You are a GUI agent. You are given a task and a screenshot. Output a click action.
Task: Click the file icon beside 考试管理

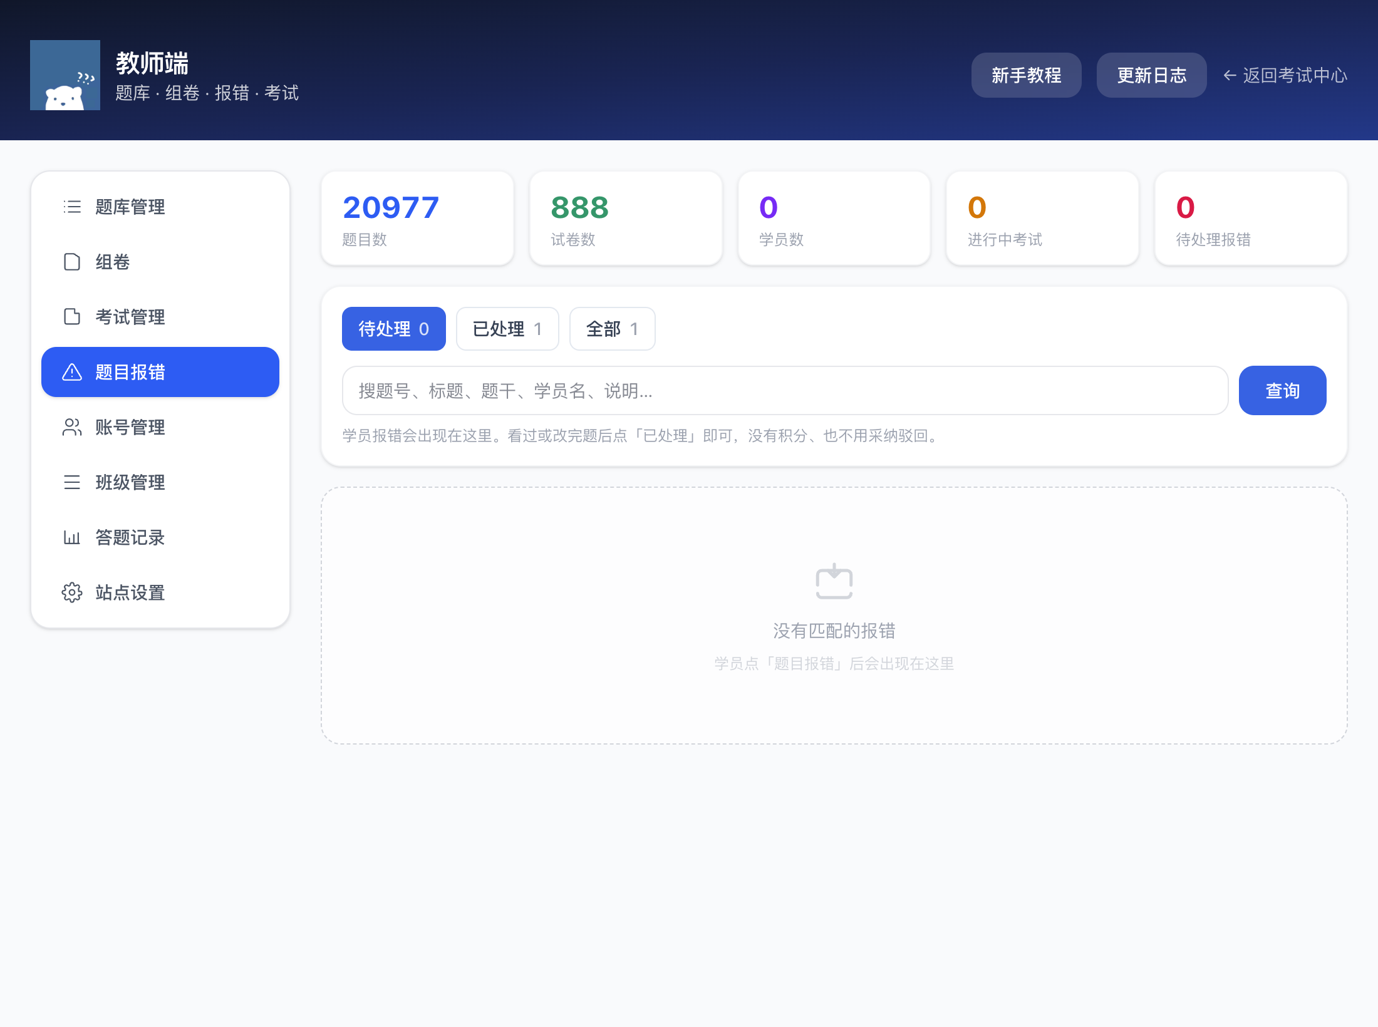(72, 317)
